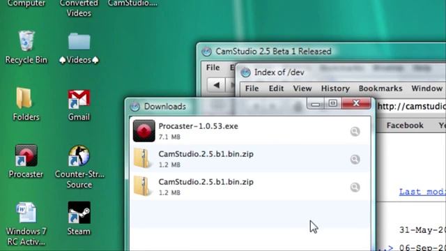The image size is (446, 251).
Task: Click the Facebook bookmark bar item
Action: (405, 125)
